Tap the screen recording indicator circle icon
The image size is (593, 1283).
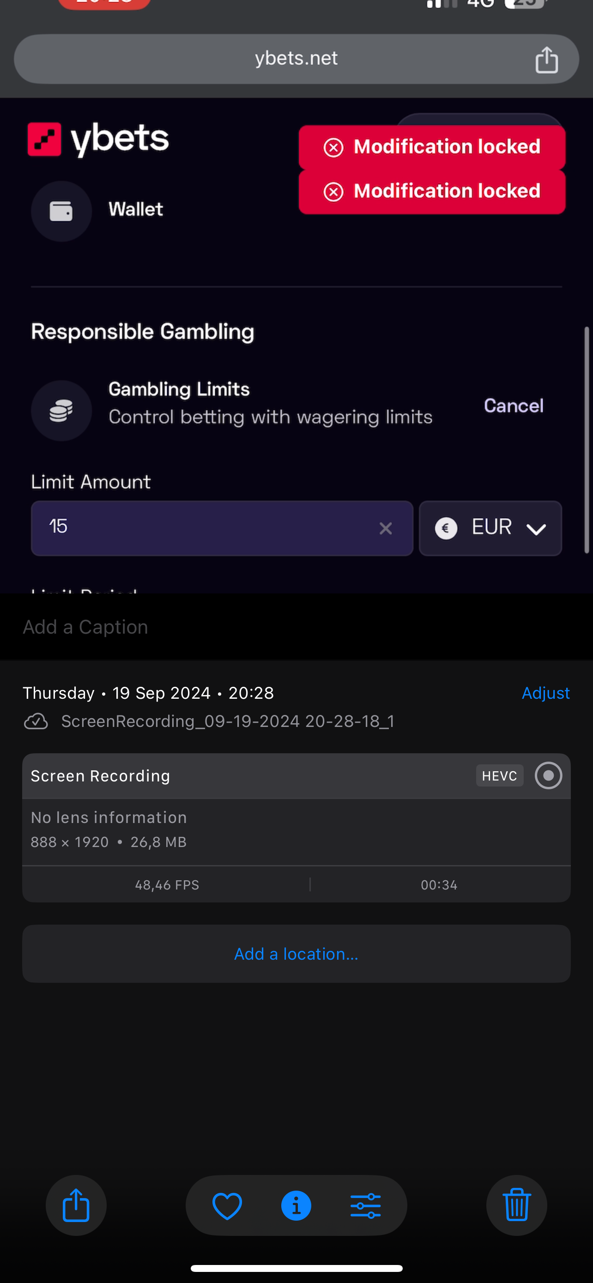point(548,775)
